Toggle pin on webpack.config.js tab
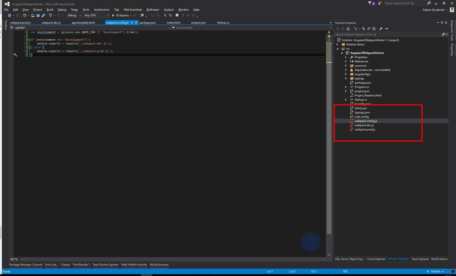 point(132,23)
